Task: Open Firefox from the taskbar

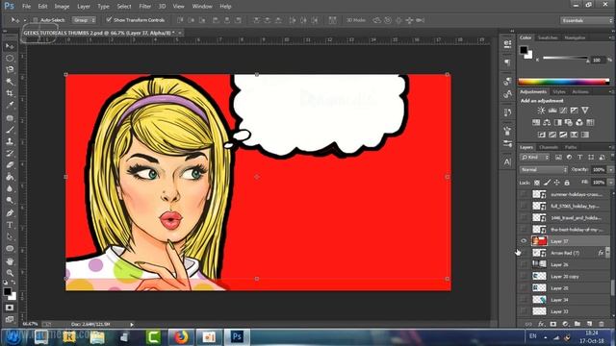Action: (x=181, y=336)
